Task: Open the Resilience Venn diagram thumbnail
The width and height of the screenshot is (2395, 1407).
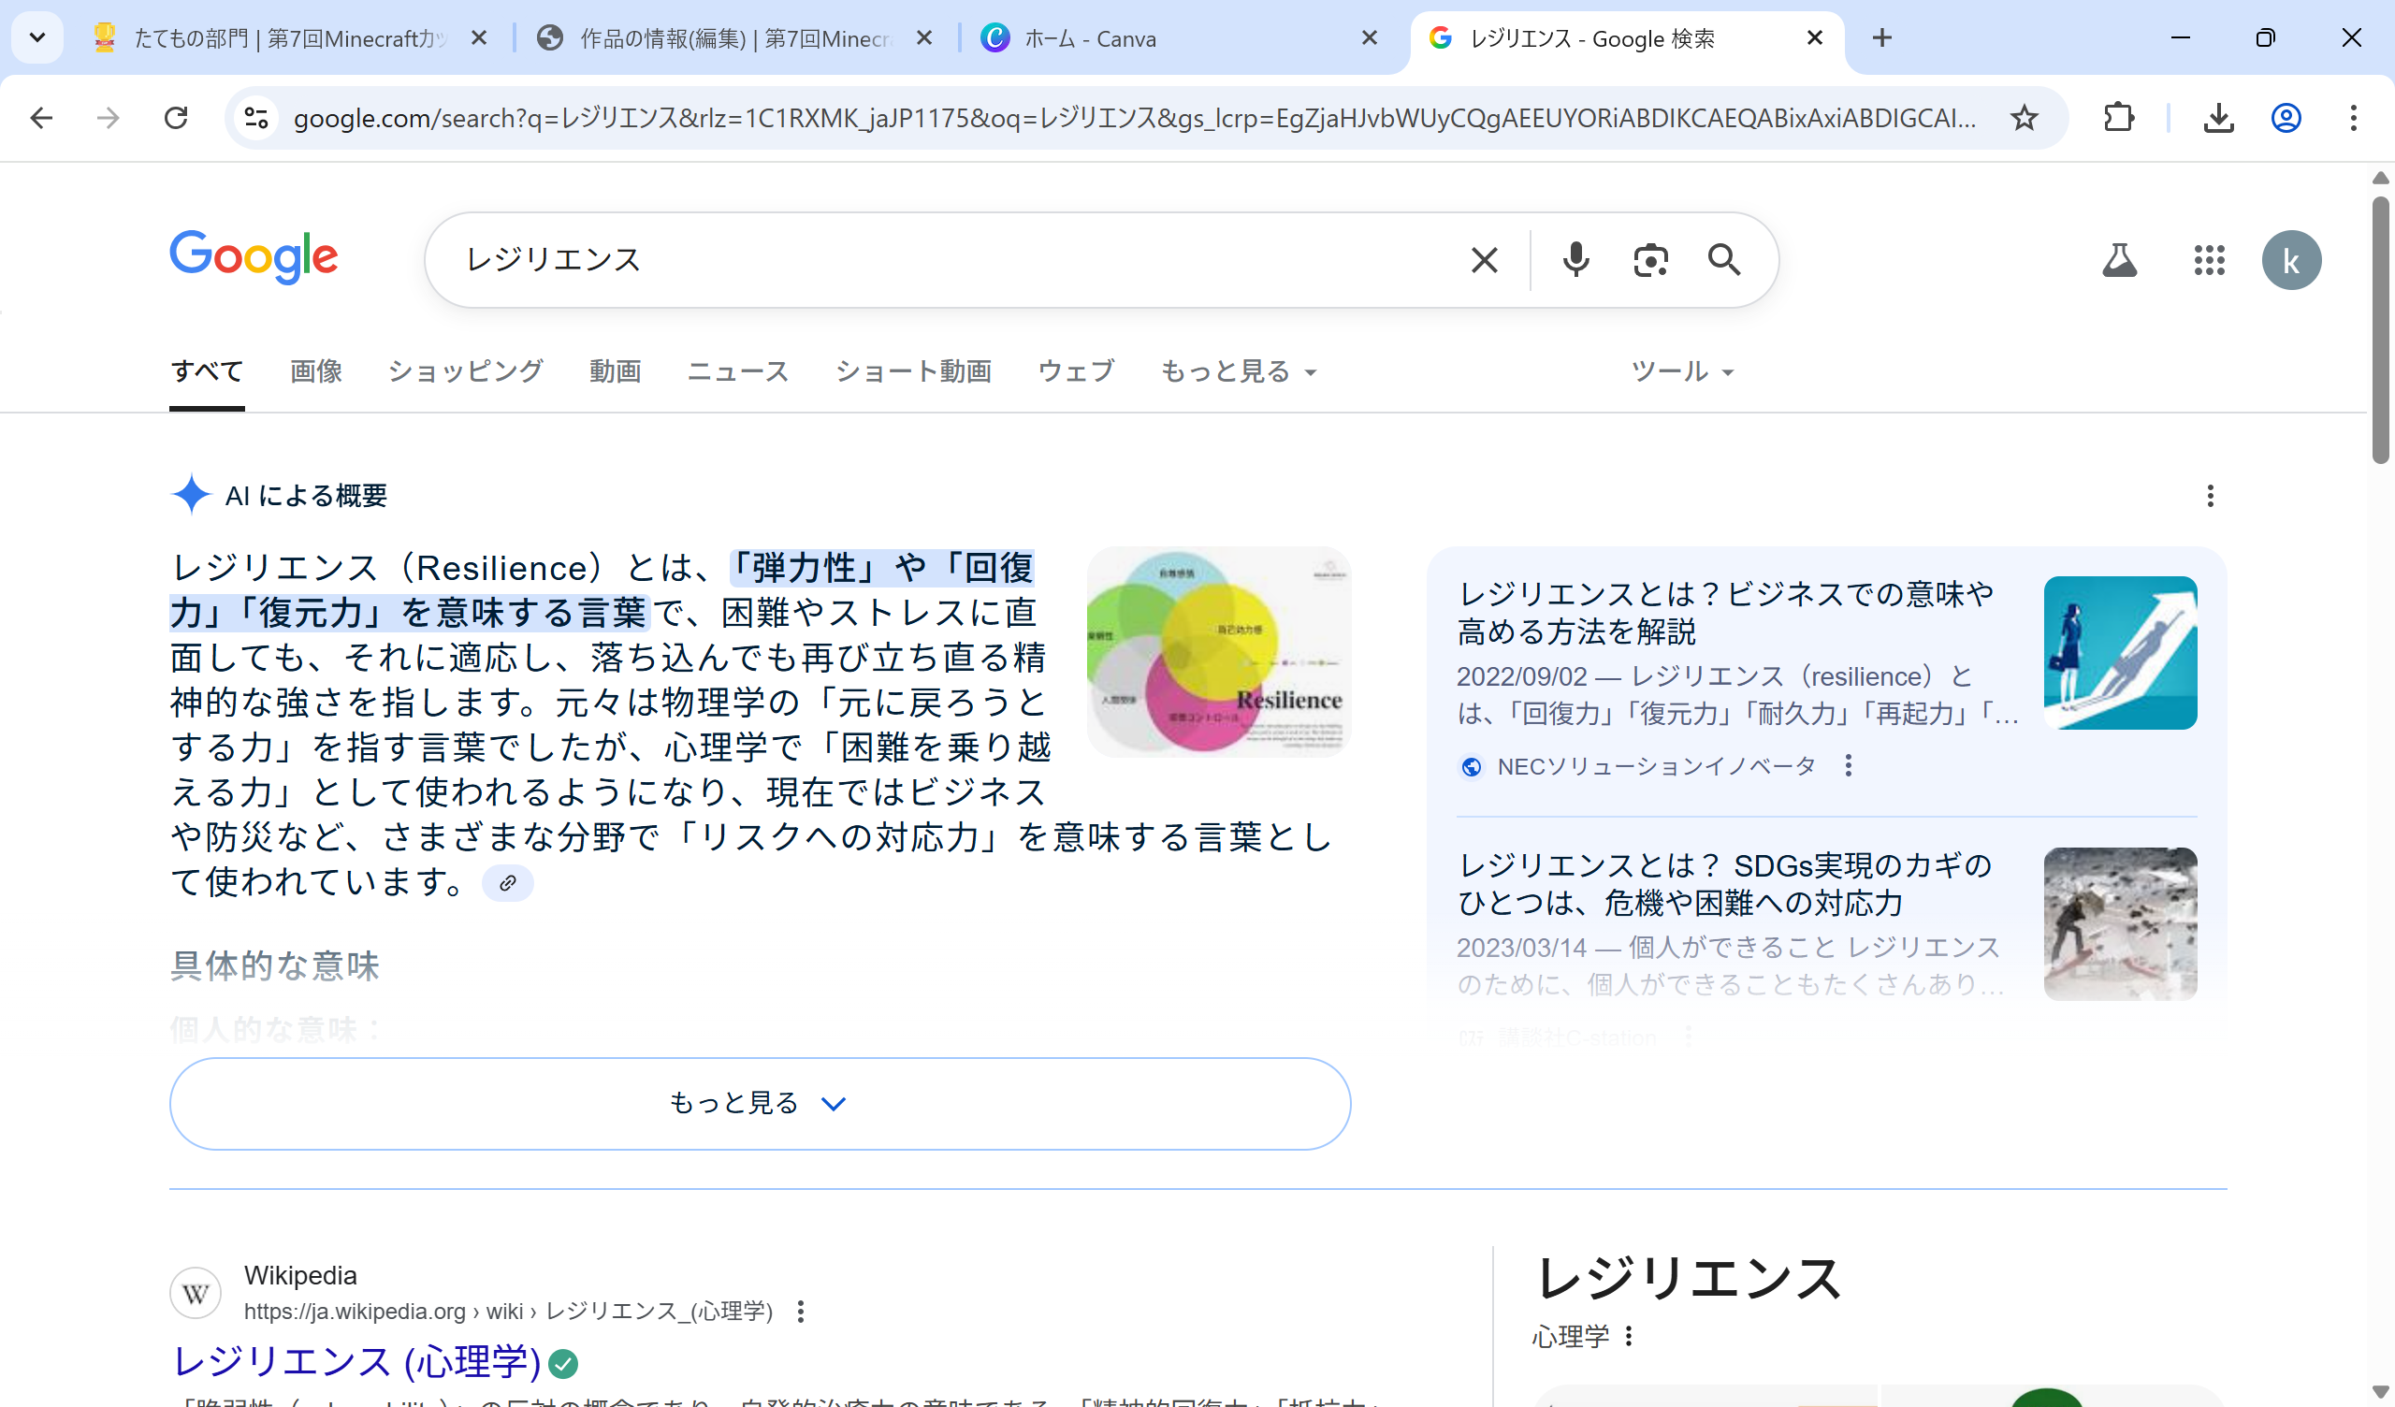Action: [1218, 652]
